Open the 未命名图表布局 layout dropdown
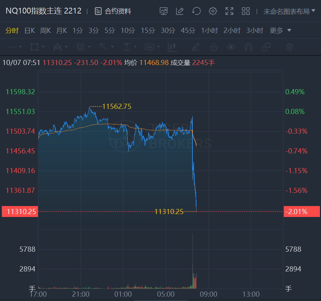The image size is (321, 301). click(x=289, y=11)
